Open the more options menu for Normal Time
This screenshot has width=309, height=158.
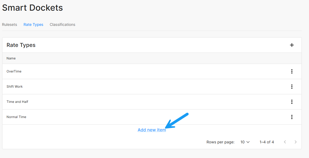coord(292,117)
